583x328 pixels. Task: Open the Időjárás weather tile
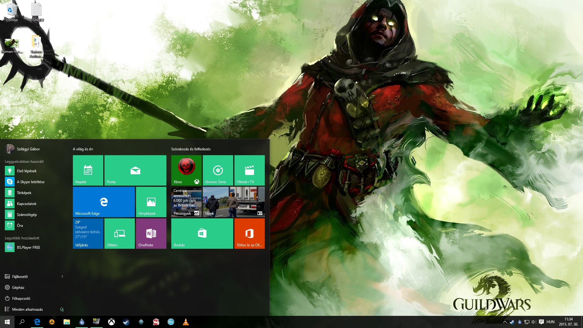[88, 234]
